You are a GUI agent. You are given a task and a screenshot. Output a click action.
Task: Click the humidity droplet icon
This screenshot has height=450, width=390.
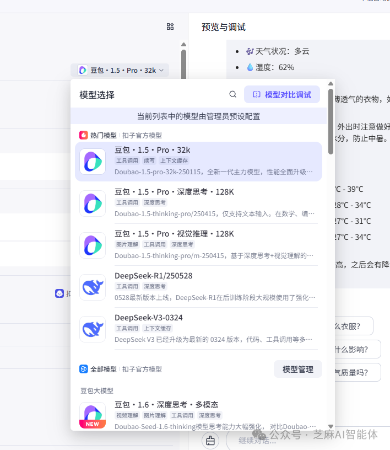pyautogui.click(x=250, y=67)
